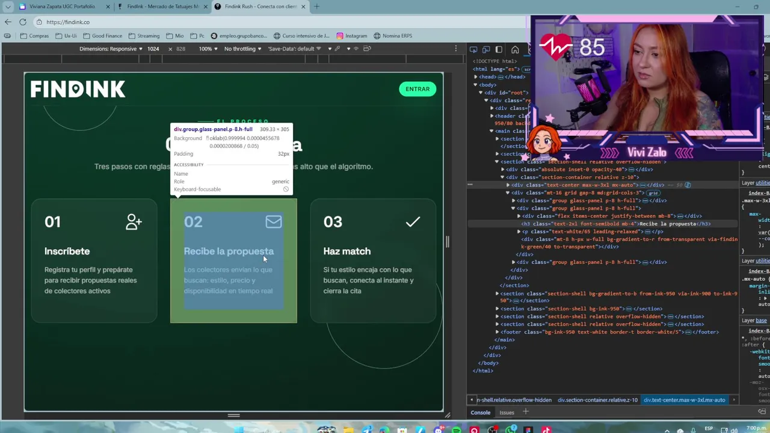
Task: Open a new browser tab
Action: [x=317, y=7]
